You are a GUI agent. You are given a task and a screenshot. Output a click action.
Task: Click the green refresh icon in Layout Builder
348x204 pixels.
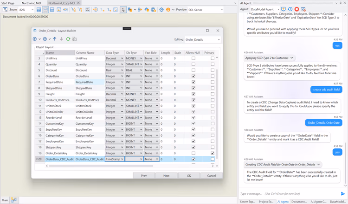point(68,39)
